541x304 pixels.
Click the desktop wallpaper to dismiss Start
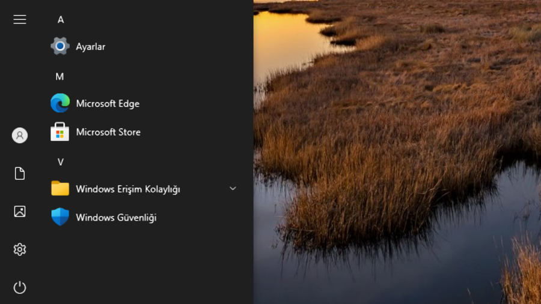click(397, 150)
